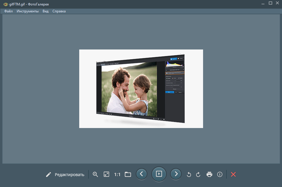Rotate image counterclockwise
282x187 pixels.
point(189,174)
